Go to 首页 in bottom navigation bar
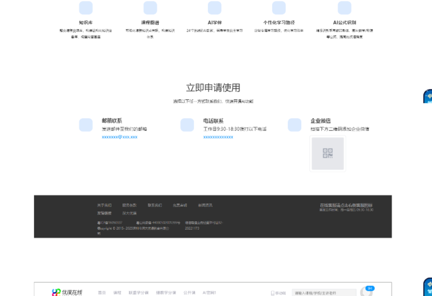432x296 pixels. [x=102, y=293]
